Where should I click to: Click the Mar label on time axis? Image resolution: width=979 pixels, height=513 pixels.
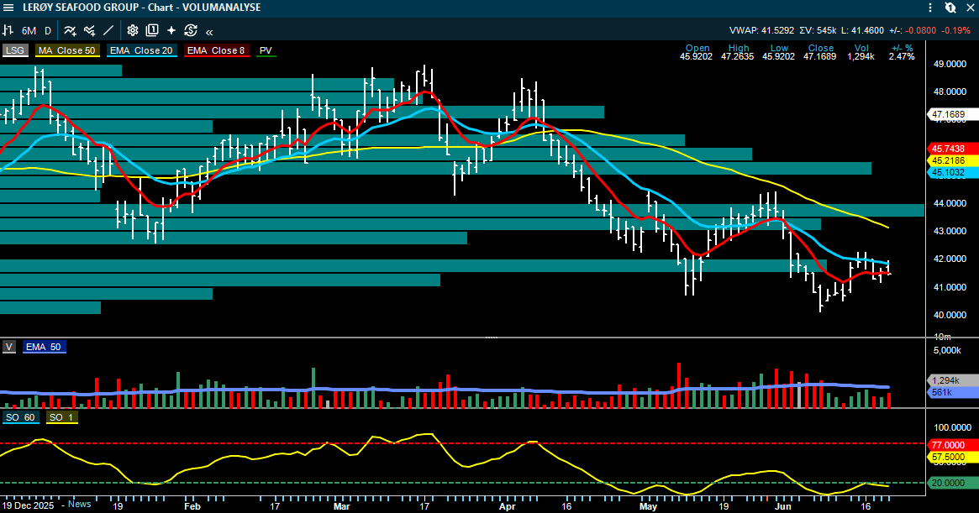pyautogui.click(x=341, y=506)
